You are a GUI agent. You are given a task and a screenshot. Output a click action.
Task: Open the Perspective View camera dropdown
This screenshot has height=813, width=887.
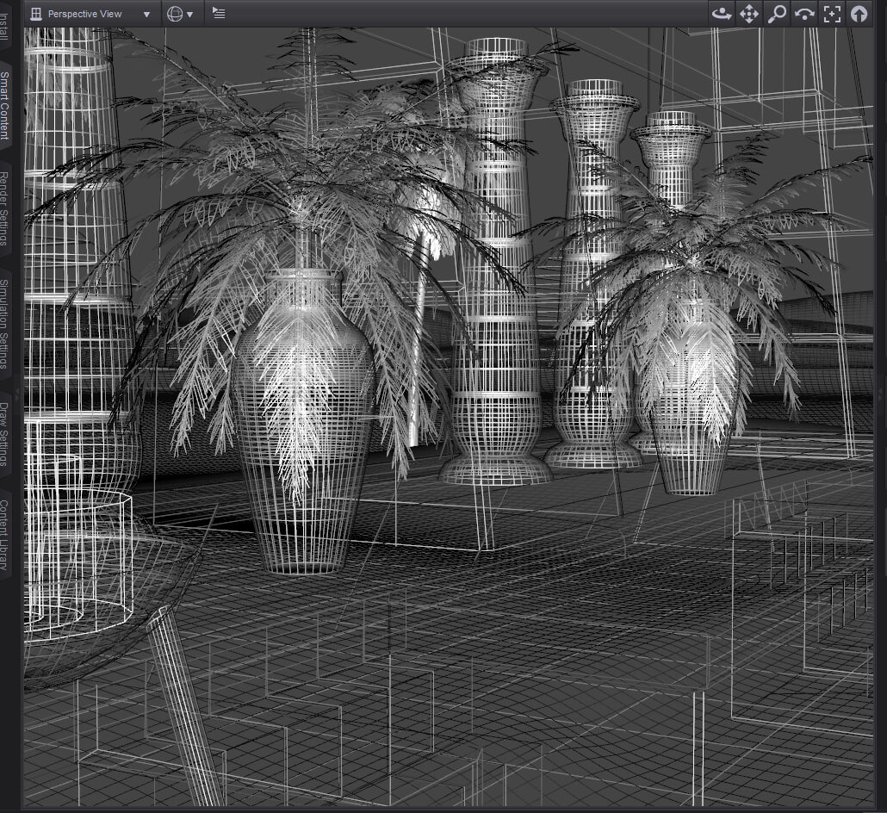click(x=91, y=14)
